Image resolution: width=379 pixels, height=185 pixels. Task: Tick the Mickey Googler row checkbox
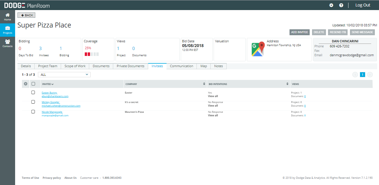coord(33,102)
